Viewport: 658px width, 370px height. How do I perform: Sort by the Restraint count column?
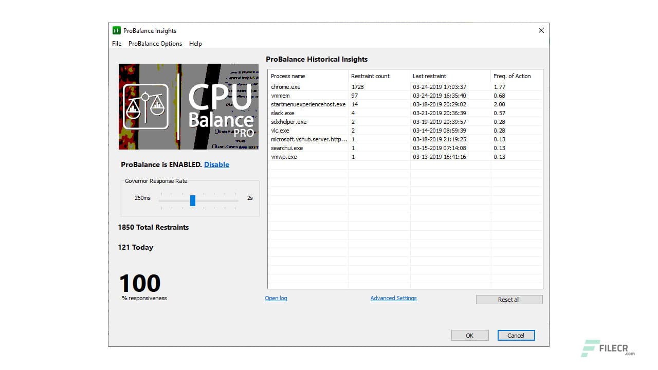pos(370,76)
